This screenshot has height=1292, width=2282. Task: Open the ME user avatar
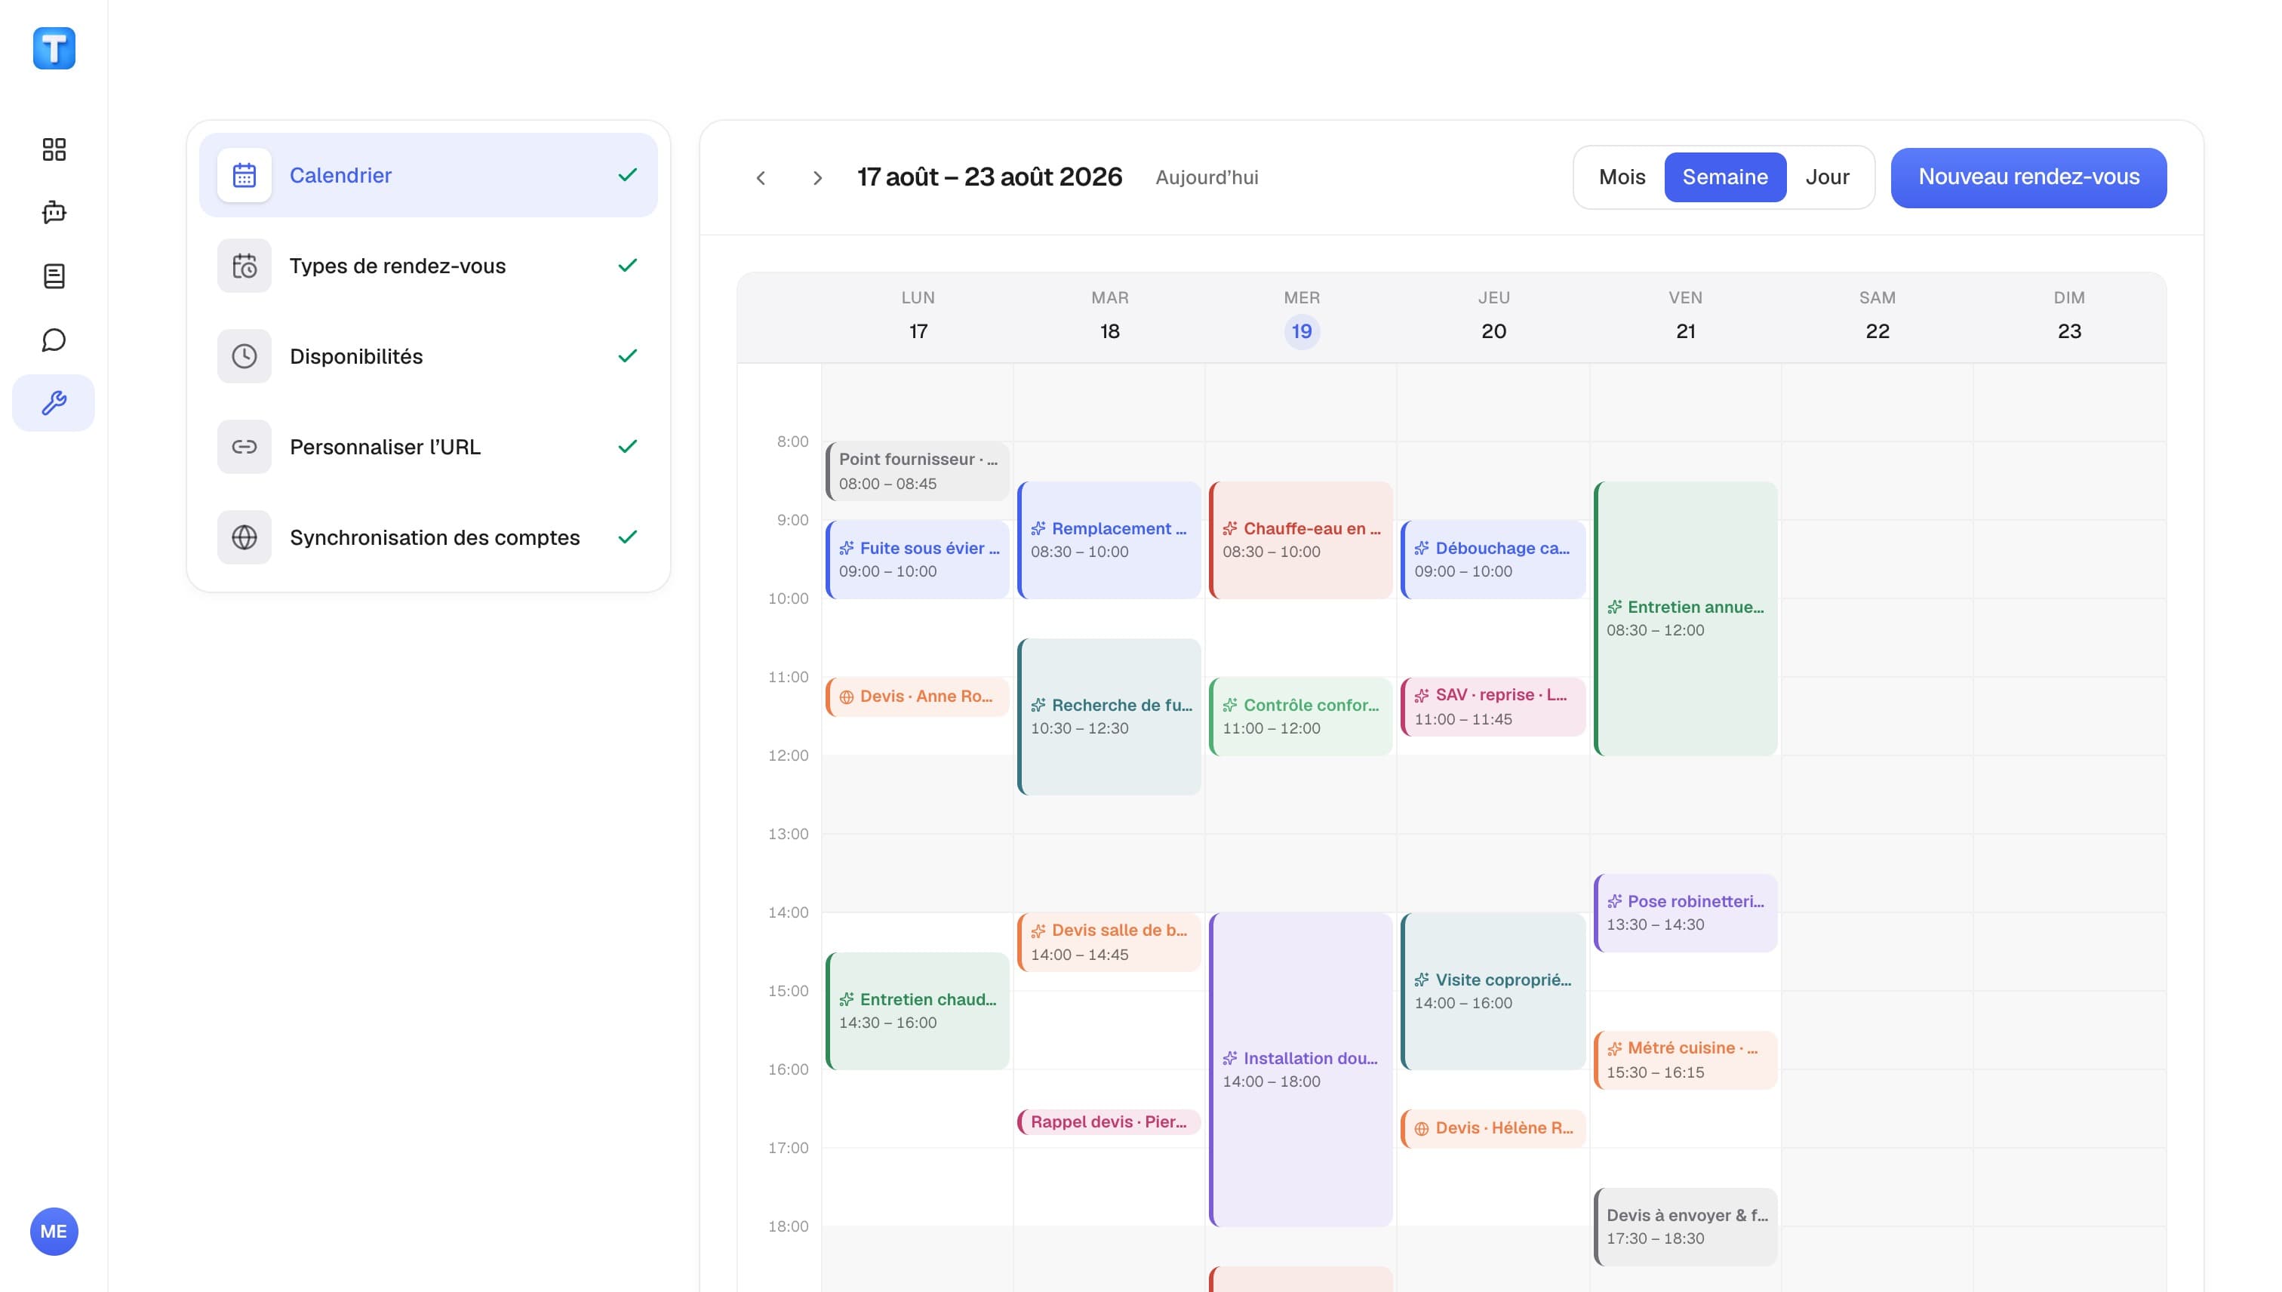tap(54, 1231)
